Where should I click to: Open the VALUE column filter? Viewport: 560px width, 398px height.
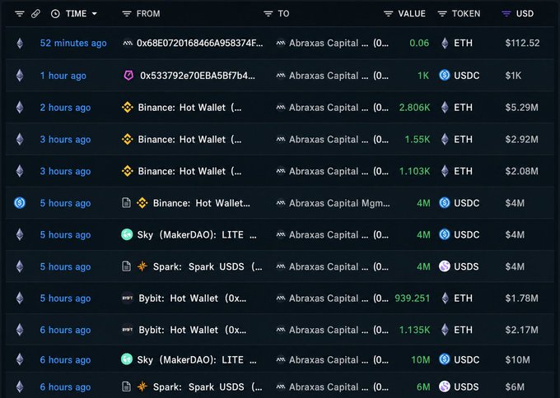pos(389,14)
